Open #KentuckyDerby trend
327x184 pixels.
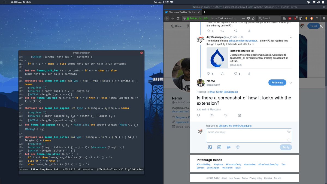click(x=234, y=165)
